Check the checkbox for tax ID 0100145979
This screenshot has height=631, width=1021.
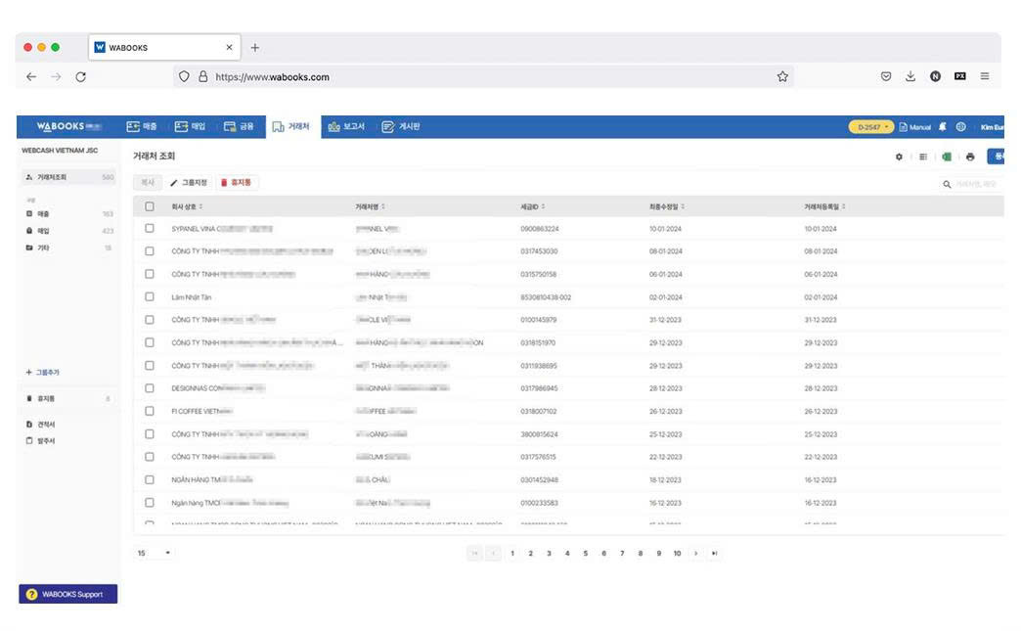(x=150, y=320)
